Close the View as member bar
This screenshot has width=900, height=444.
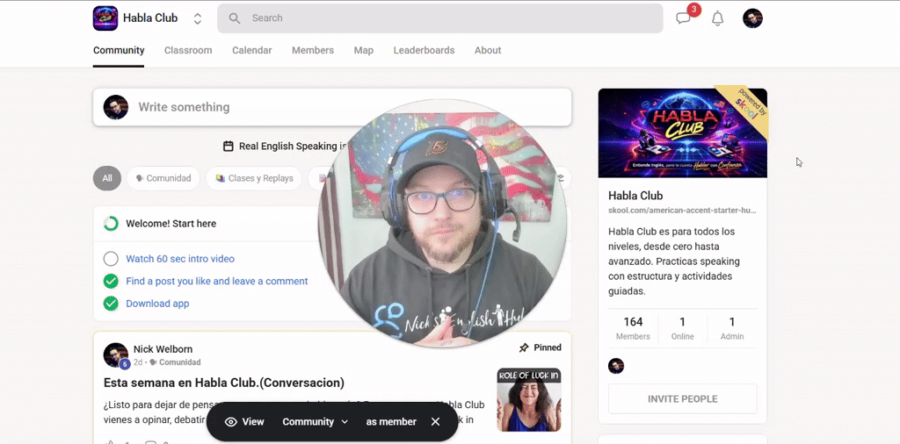436,422
